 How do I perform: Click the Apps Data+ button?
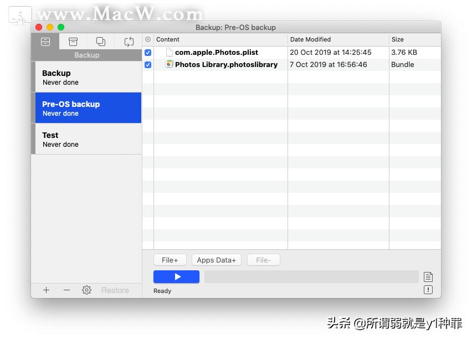[x=216, y=259]
